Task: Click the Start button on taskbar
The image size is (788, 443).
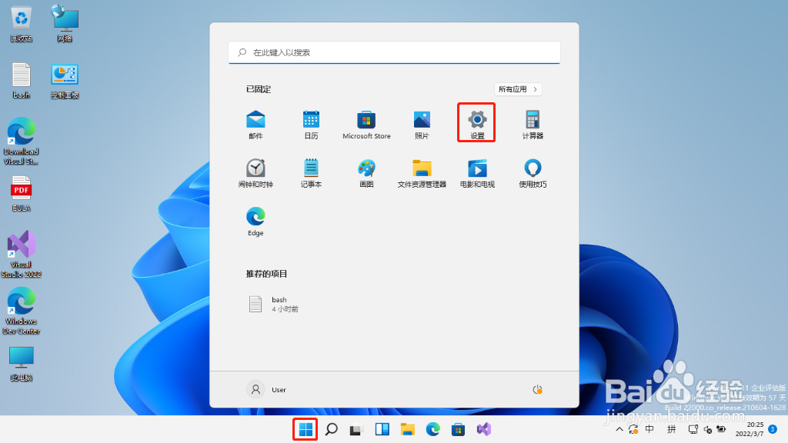Action: (x=306, y=429)
